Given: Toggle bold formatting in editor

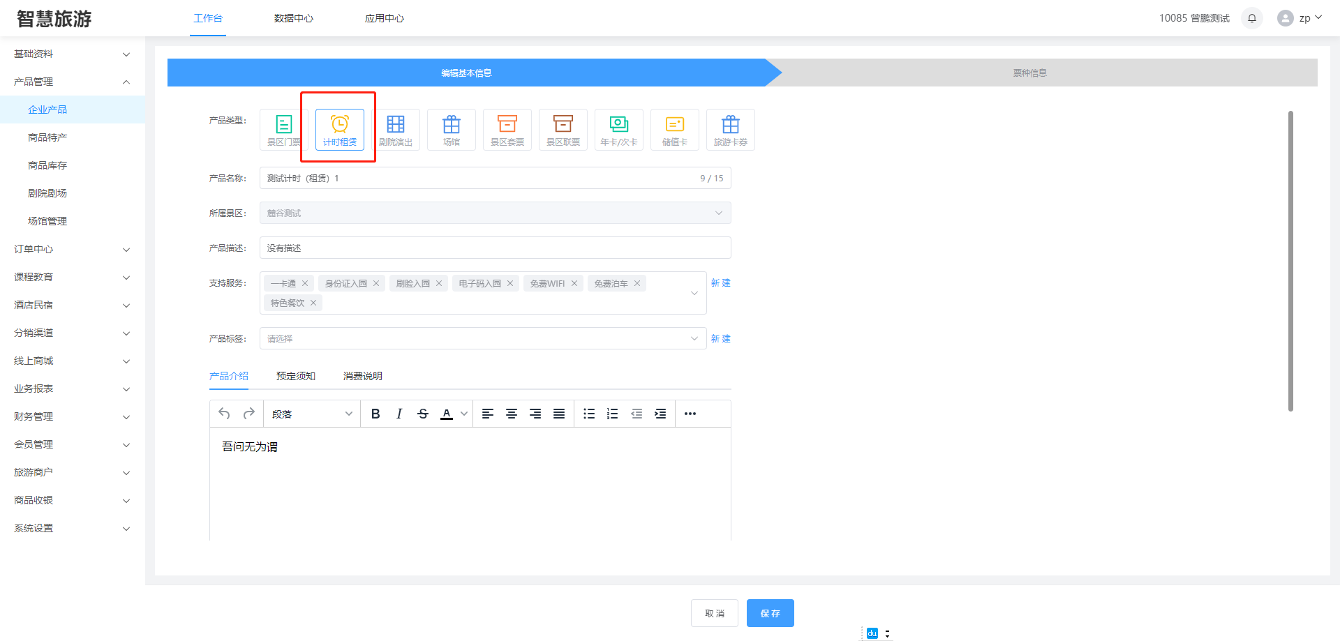Looking at the screenshot, I should point(375,414).
